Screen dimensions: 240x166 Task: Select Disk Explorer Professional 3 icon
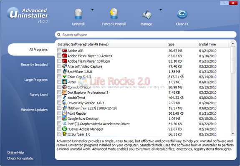64,92
